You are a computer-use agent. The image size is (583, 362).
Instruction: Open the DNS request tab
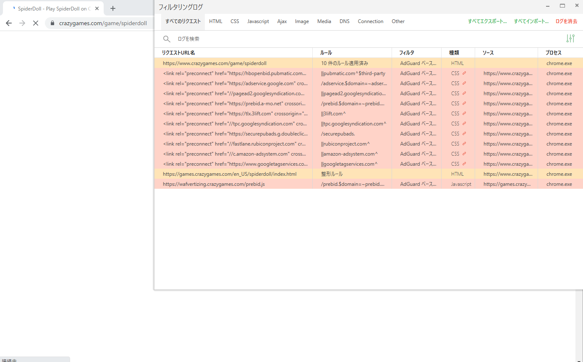click(344, 21)
